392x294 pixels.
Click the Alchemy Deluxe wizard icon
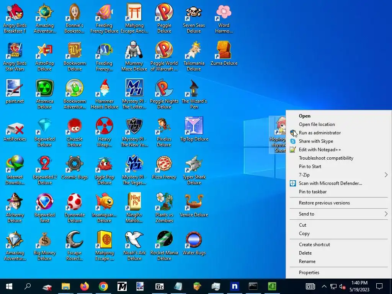click(15, 201)
